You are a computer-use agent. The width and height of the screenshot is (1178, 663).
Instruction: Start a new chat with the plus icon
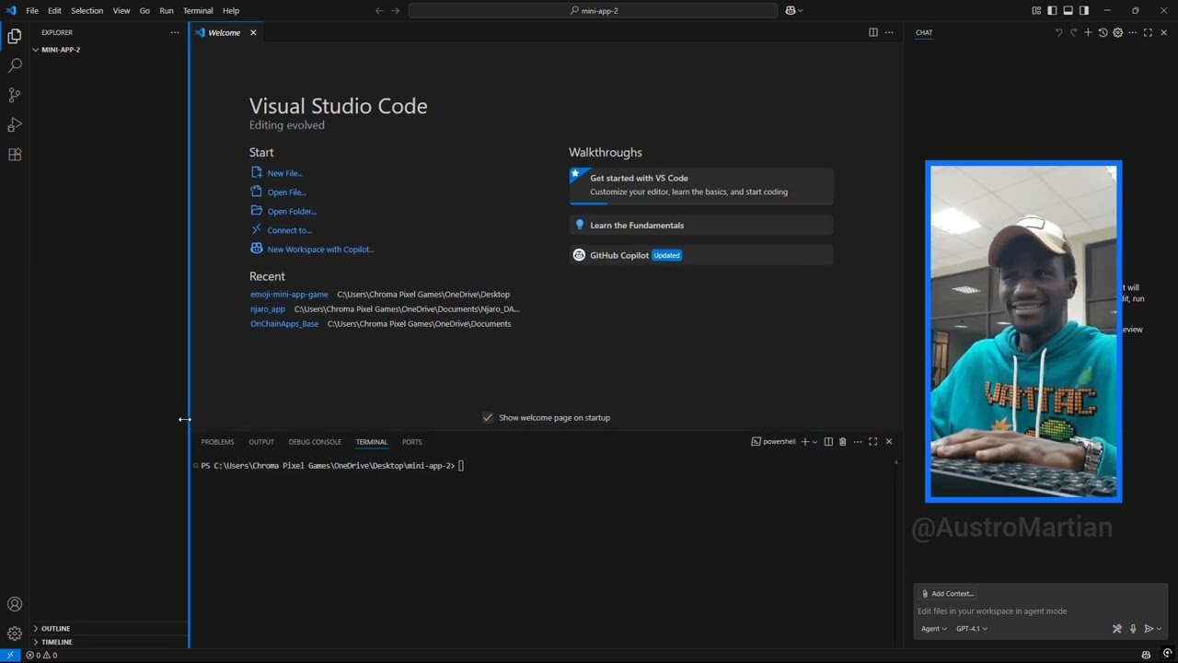1088,32
